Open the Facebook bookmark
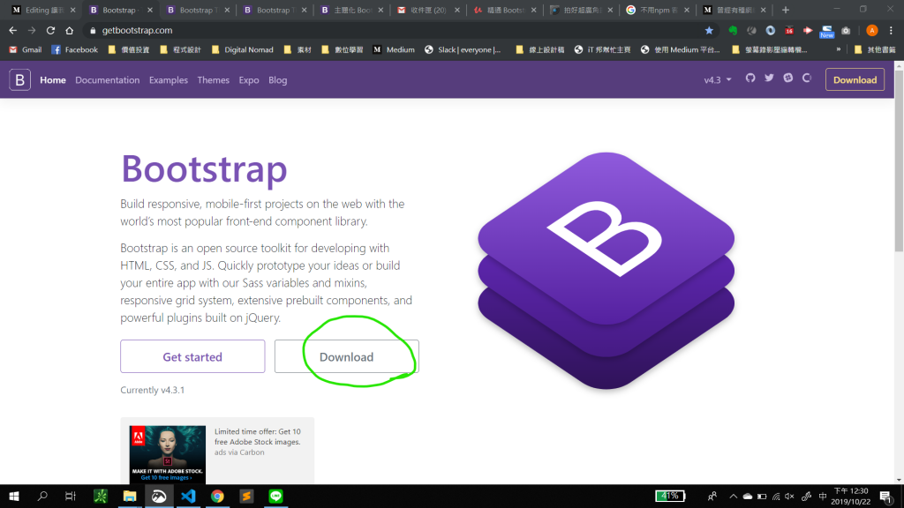Screen dimensions: 904x508 [74, 49]
